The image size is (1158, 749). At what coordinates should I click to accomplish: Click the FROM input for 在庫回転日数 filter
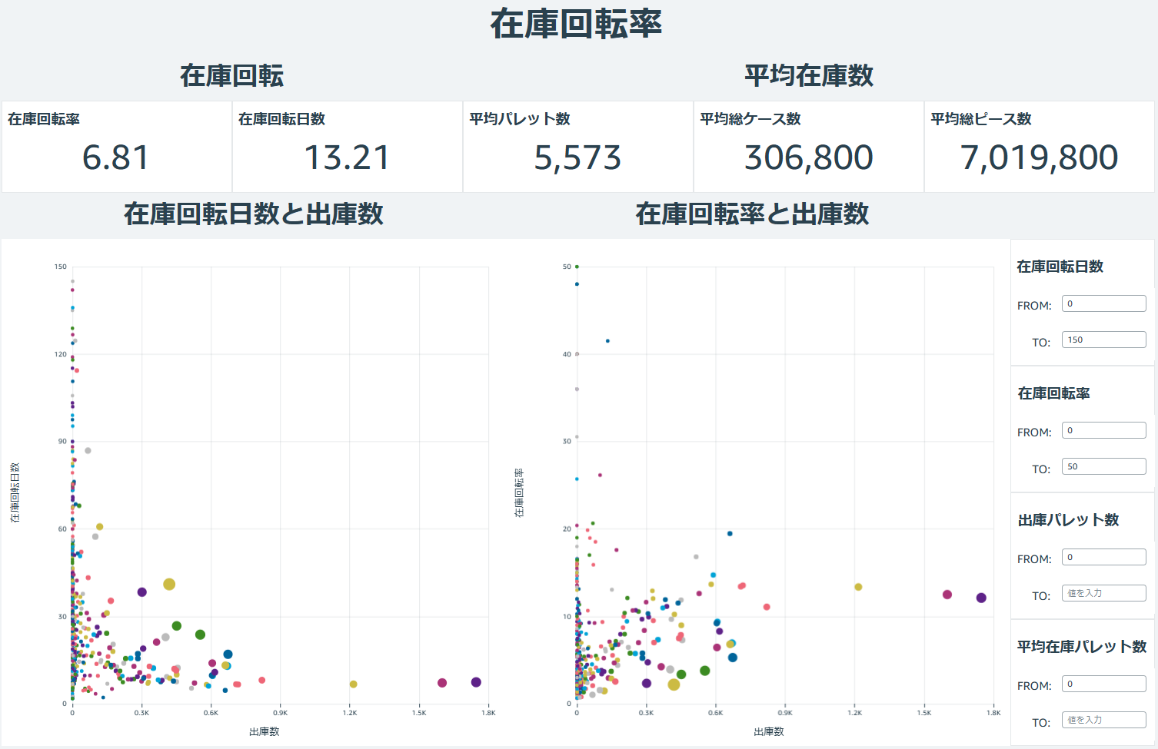[x=1103, y=303]
